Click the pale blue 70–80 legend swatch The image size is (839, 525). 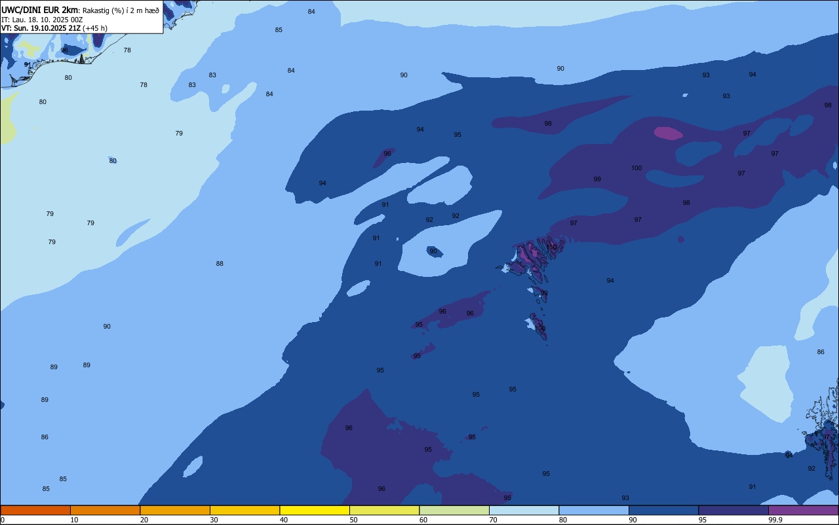coord(524,510)
